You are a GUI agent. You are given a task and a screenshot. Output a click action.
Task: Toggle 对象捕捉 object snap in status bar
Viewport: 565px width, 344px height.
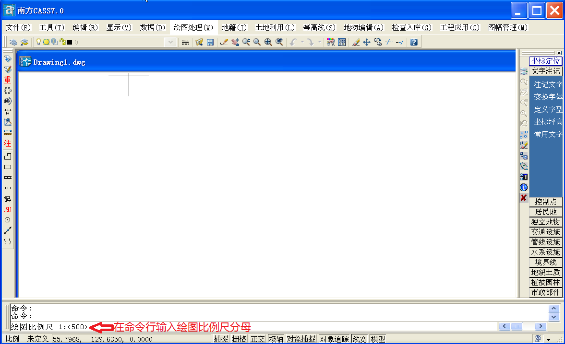(301, 339)
